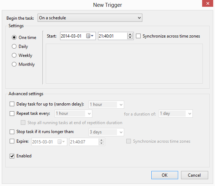Toggle Stop task if it runs longer

point(12,132)
